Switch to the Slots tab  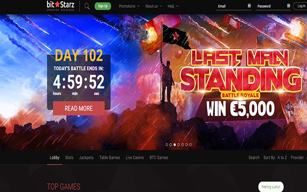point(69,157)
